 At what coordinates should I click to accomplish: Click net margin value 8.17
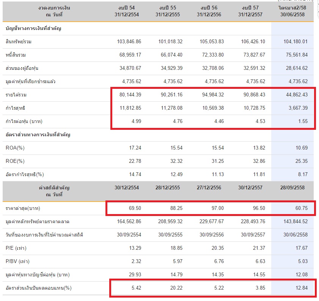303,175
